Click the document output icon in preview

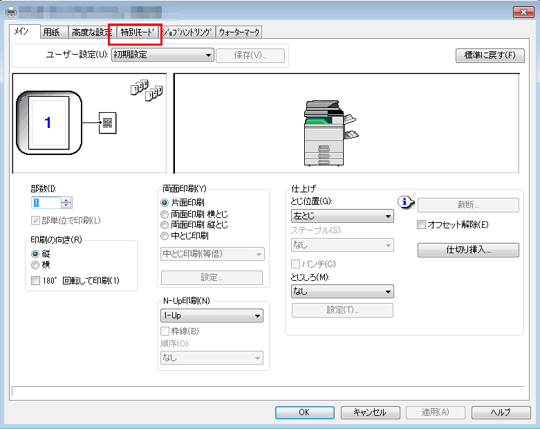[x=107, y=123]
